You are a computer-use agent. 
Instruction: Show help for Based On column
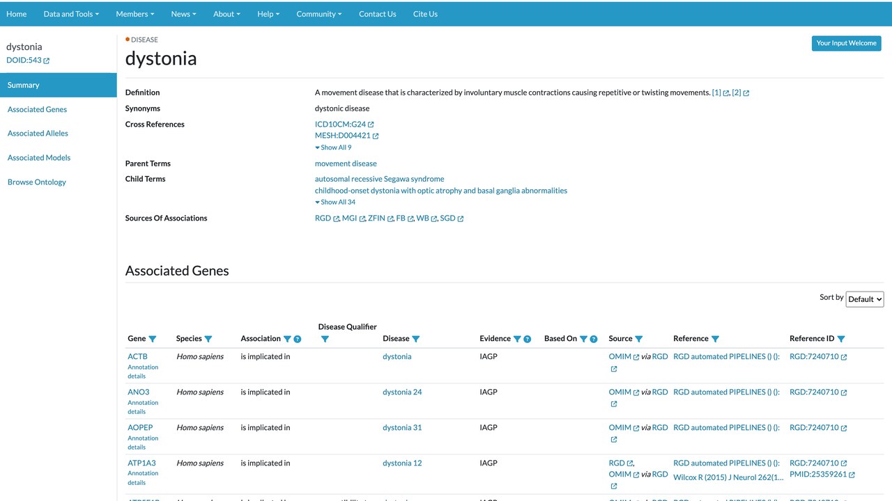tap(594, 339)
